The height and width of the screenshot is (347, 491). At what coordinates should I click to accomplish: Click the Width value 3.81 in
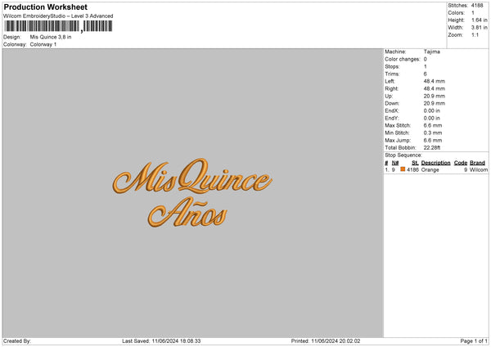click(480, 28)
